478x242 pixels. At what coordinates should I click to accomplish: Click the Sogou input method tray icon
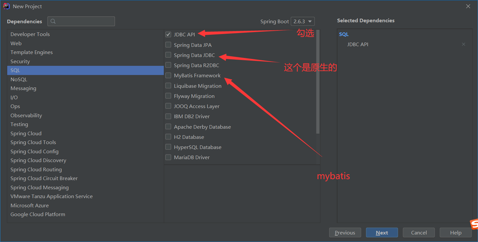(474, 224)
